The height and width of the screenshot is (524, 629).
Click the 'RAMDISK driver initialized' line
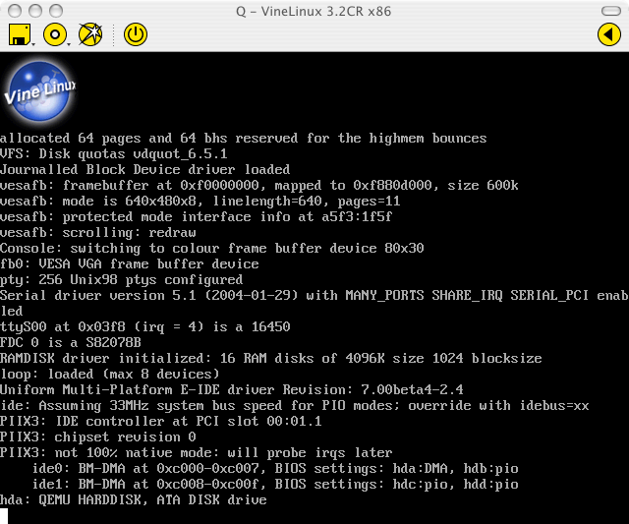pos(271,358)
